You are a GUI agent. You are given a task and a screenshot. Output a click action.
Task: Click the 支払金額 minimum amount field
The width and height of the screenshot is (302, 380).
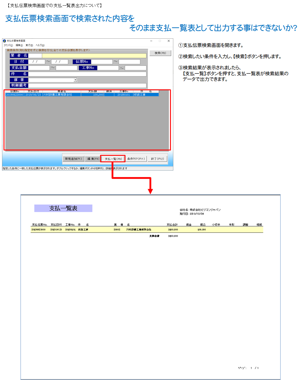pyautogui.click(x=39, y=68)
